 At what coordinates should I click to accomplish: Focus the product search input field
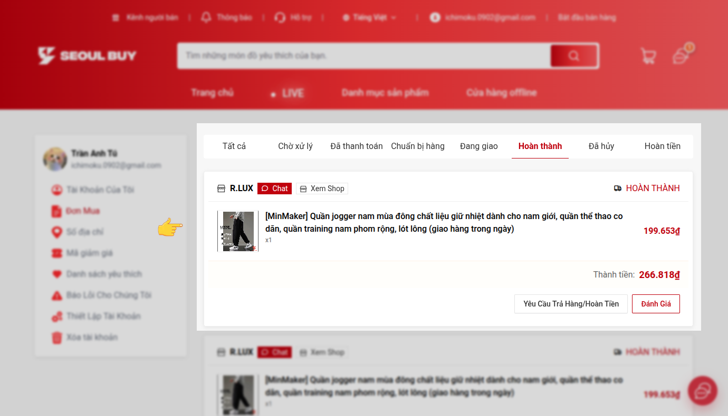(x=364, y=56)
